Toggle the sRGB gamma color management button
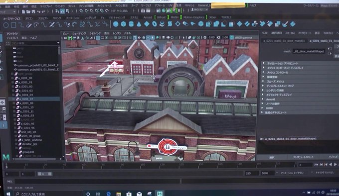This screenshot has width=339, height=196. point(231,37)
